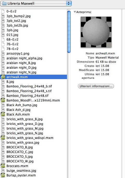Click the Nome value archwall.mxm in preview
Screen dimensions: 125x178
(105, 53)
